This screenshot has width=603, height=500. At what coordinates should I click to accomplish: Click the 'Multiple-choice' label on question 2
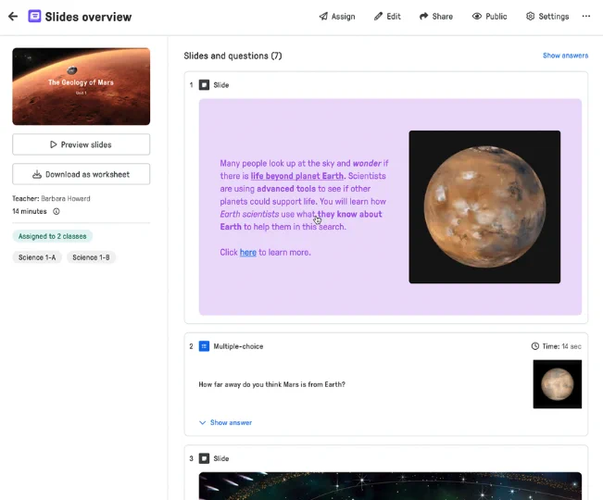pos(238,346)
